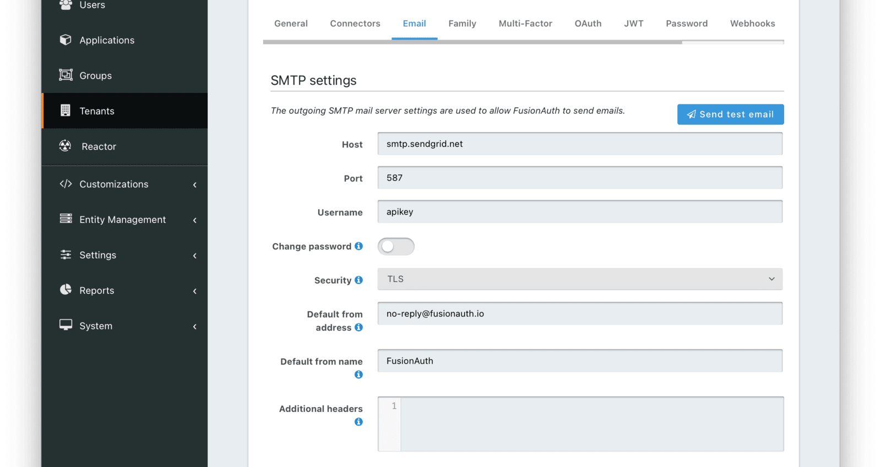Click the Customizations code icon
The image size is (881, 467).
click(x=66, y=184)
